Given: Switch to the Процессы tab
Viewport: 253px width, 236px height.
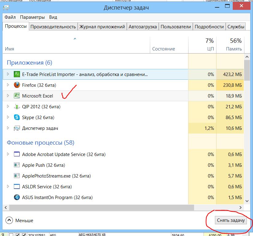Looking at the screenshot, I should 16,26.
